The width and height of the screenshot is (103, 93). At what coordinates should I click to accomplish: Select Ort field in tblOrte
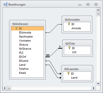[x=77, y=52]
